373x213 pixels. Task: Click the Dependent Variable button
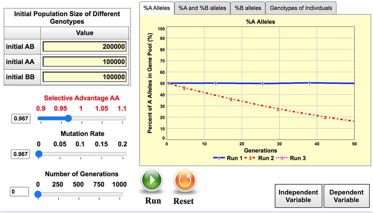pos(346,196)
